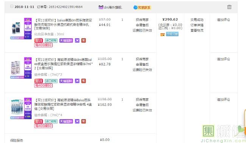Select the 天猫国际 badge on the first item

pos(66,40)
